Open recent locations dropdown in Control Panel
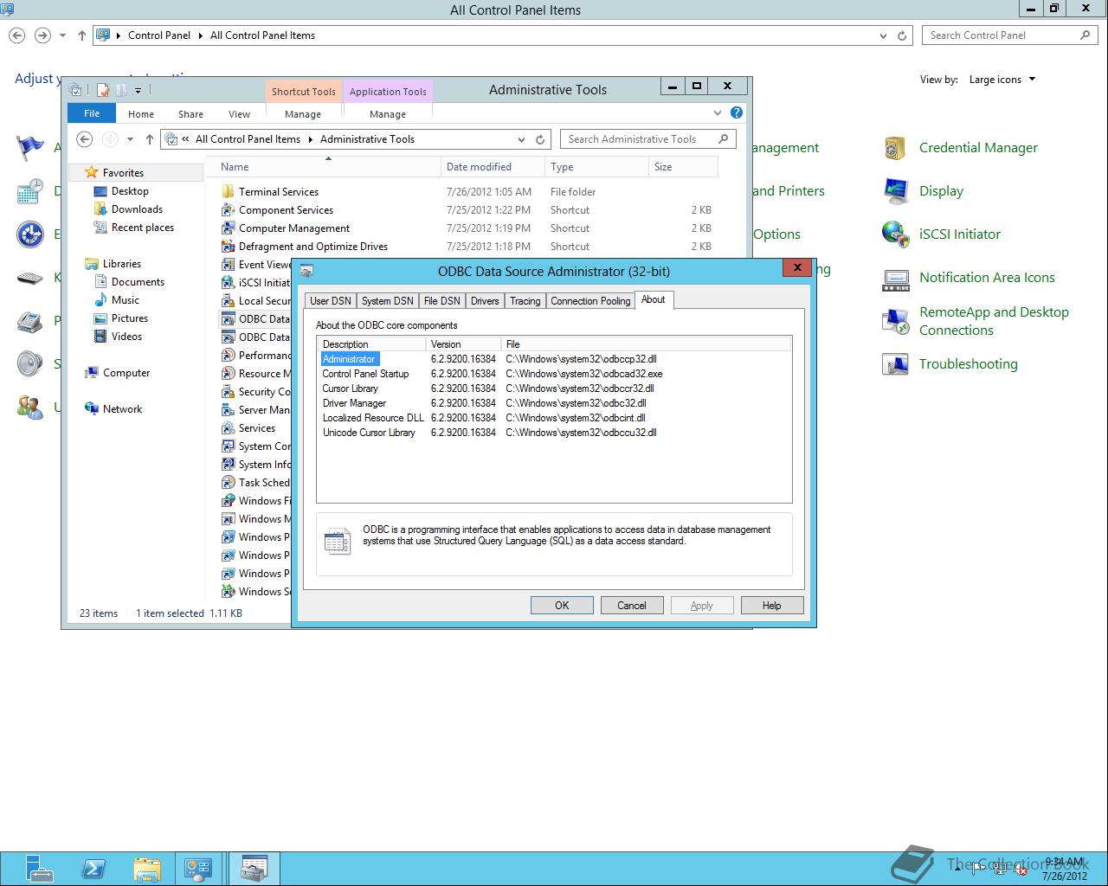This screenshot has width=1108, height=886. point(62,35)
